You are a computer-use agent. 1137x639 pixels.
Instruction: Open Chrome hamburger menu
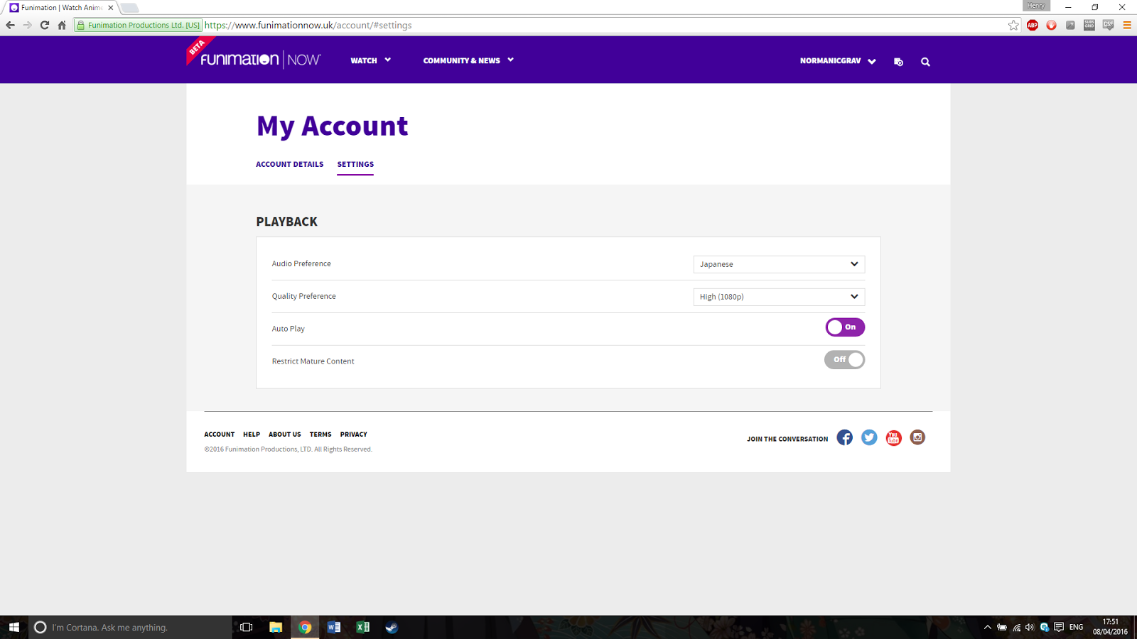[1127, 25]
